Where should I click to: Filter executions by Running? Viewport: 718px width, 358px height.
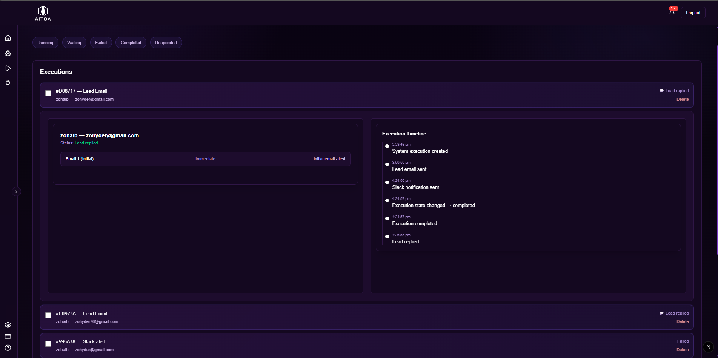[x=45, y=43]
